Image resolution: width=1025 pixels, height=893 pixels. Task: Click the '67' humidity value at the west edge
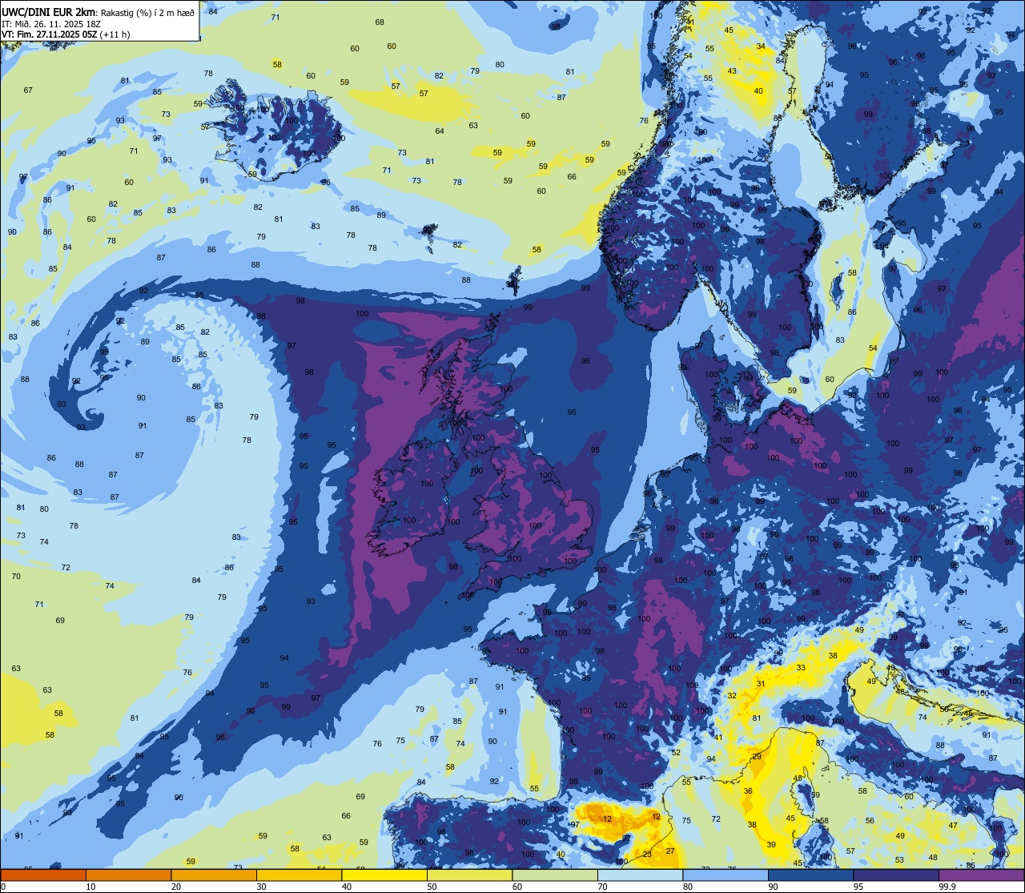click(x=28, y=91)
